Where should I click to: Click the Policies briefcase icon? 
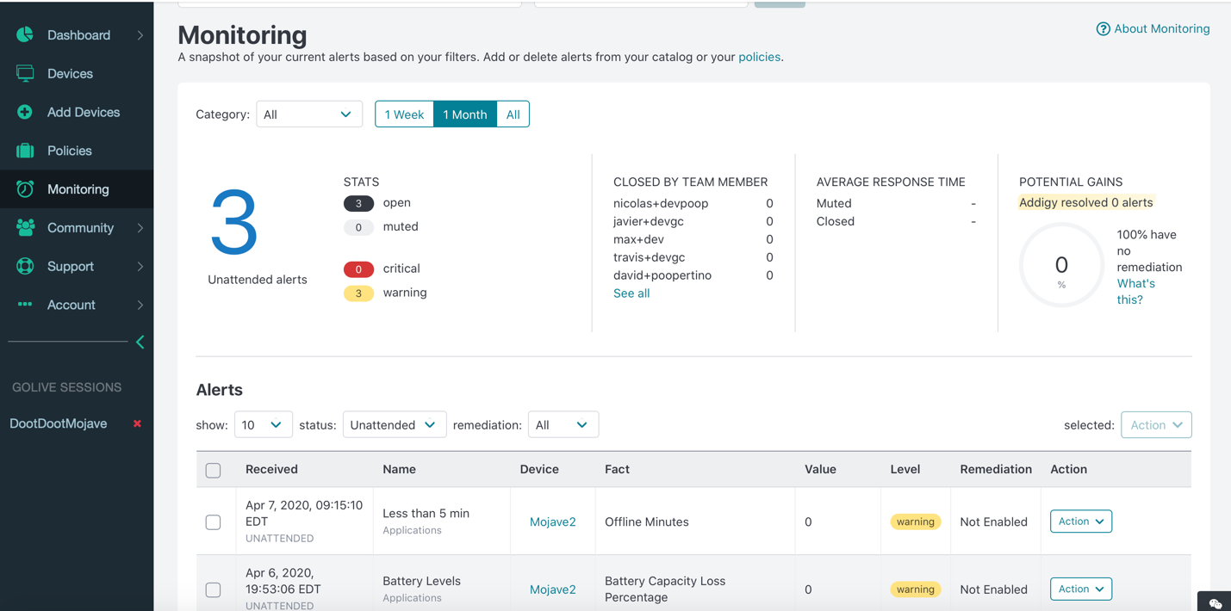[25, 151]
